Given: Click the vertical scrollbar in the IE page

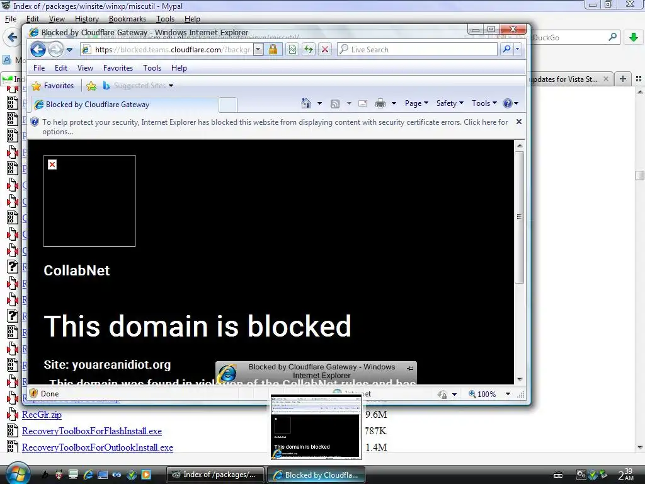Looking at the screenshot, I should pyautogui.click(x=519, y=217).
